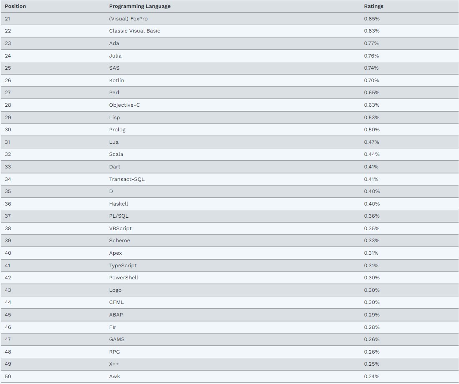Viewport: 459px width, 384px height.
Task: Click the Transact-SQL entry
Action: coord(127,179)
